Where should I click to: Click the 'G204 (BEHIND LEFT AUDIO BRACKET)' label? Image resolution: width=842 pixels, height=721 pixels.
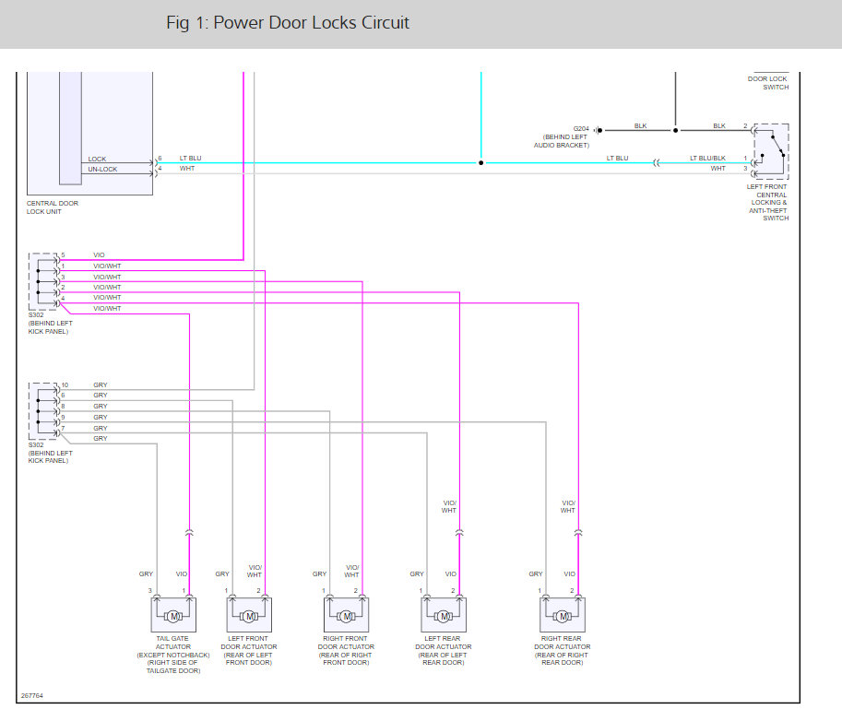pos(562,136)
